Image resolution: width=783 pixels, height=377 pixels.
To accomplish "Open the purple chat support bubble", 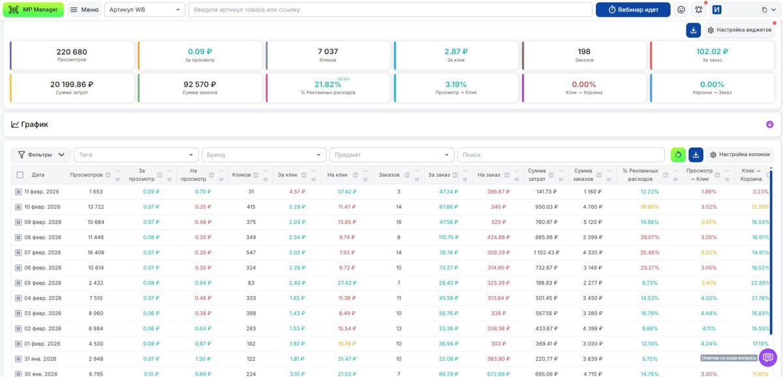I will tap(767, 357).
